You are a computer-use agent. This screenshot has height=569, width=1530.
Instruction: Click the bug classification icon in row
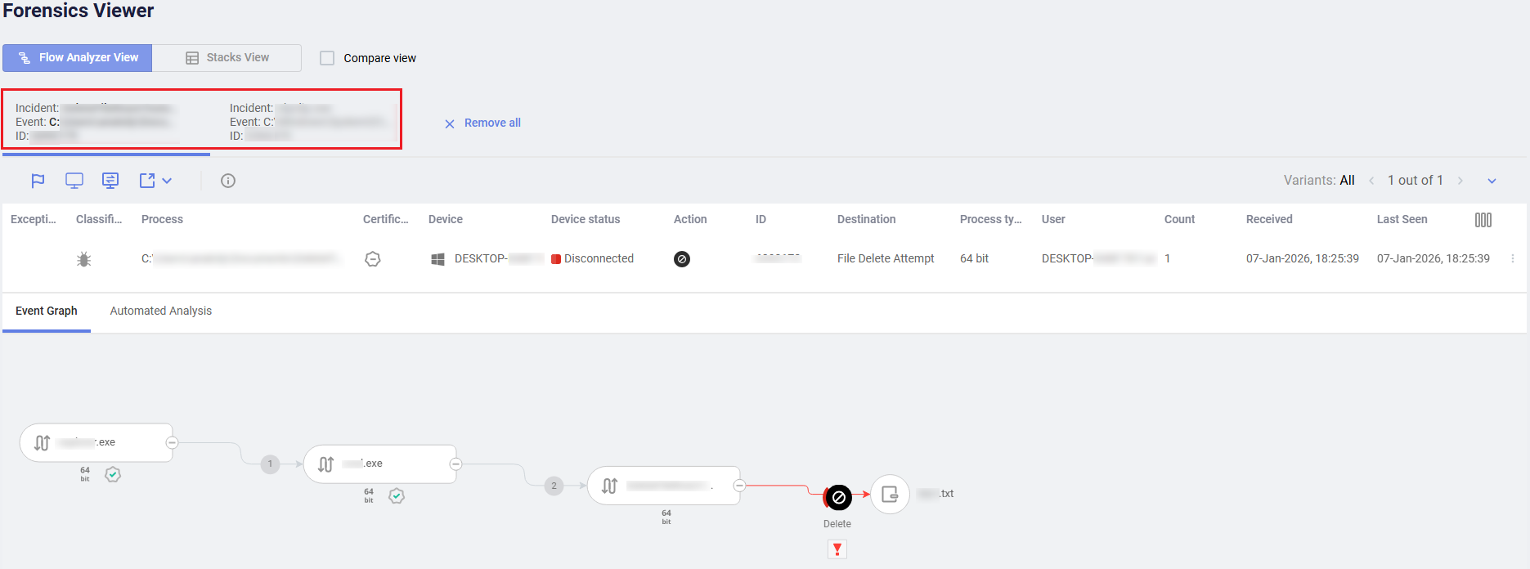[83, 259]
